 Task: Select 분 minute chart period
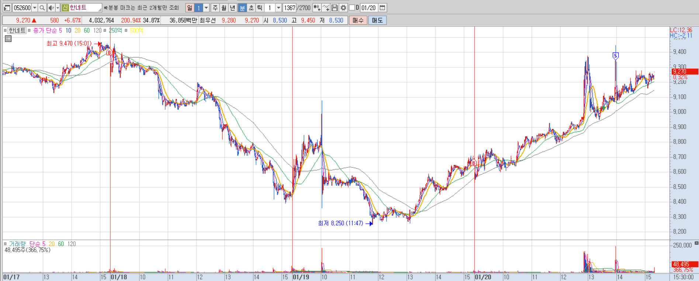[242, 8]
